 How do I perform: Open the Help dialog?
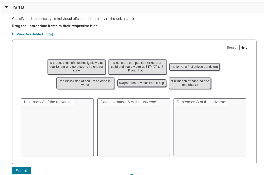244,47
